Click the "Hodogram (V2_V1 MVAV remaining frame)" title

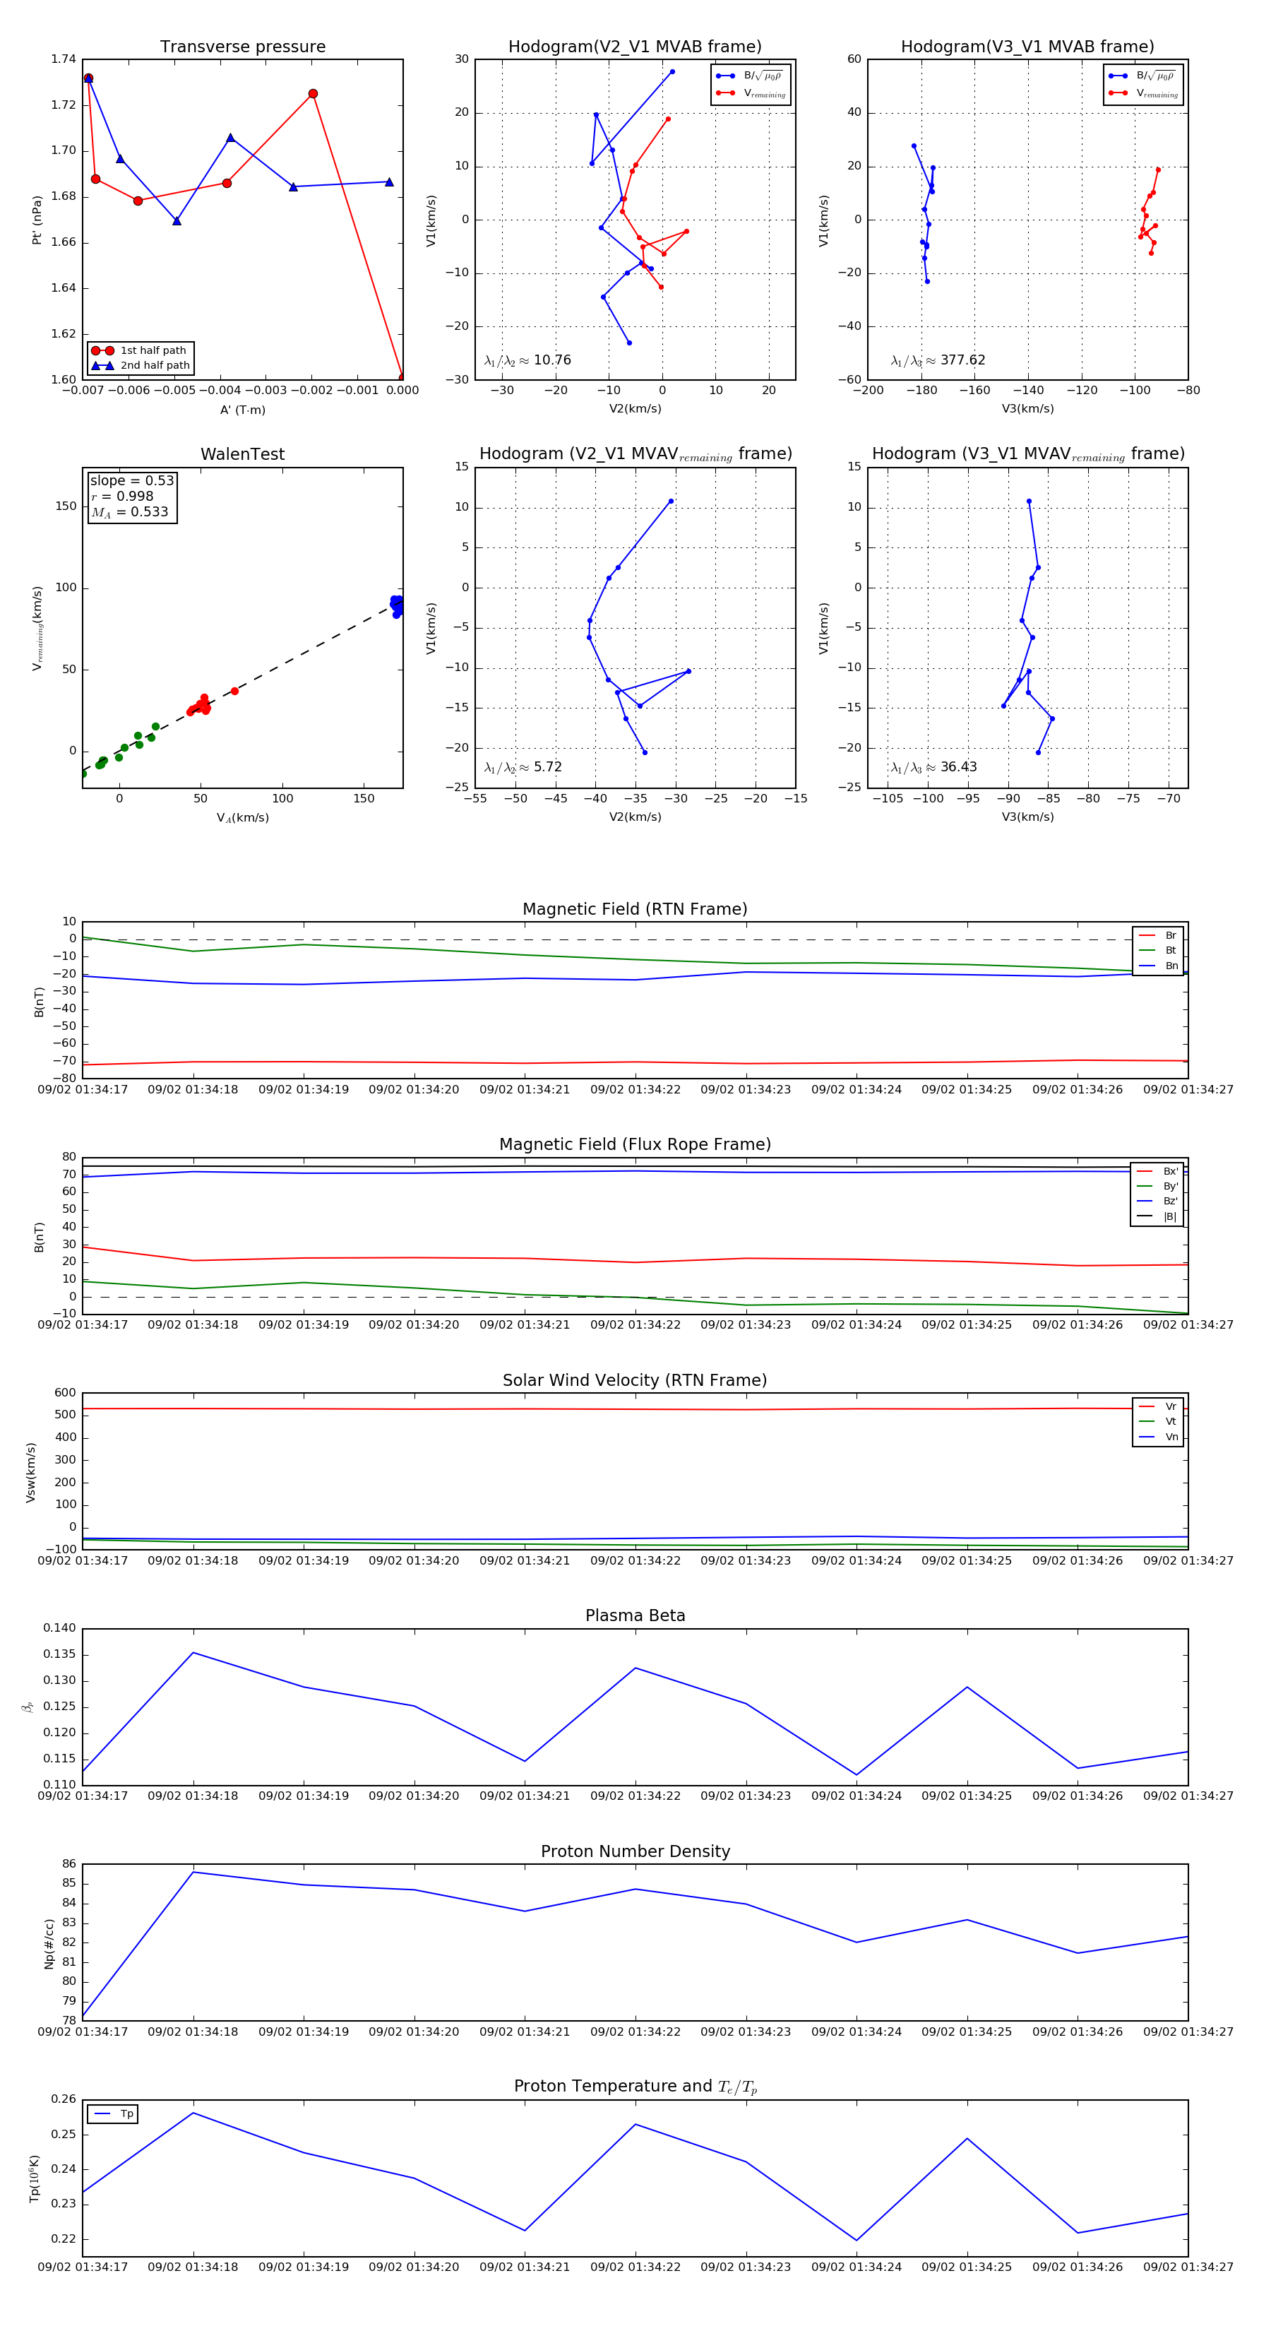[635, 454]
